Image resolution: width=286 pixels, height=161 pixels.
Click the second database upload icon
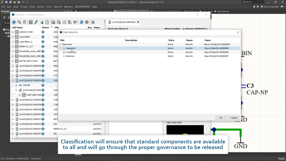[59, 22]
